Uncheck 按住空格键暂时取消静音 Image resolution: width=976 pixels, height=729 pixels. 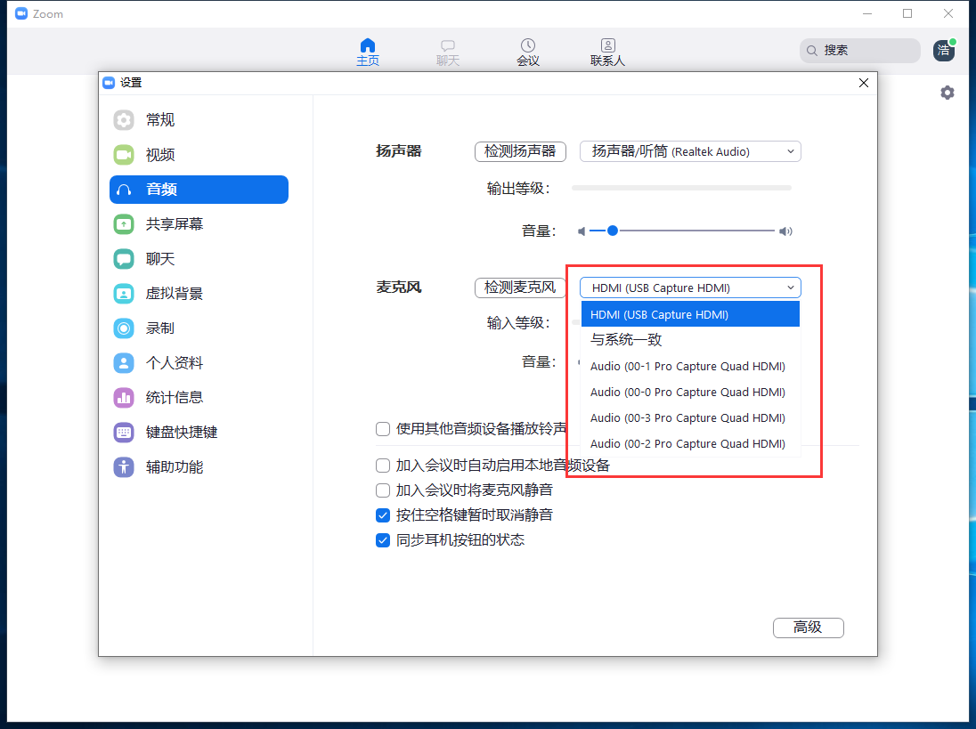383,515
